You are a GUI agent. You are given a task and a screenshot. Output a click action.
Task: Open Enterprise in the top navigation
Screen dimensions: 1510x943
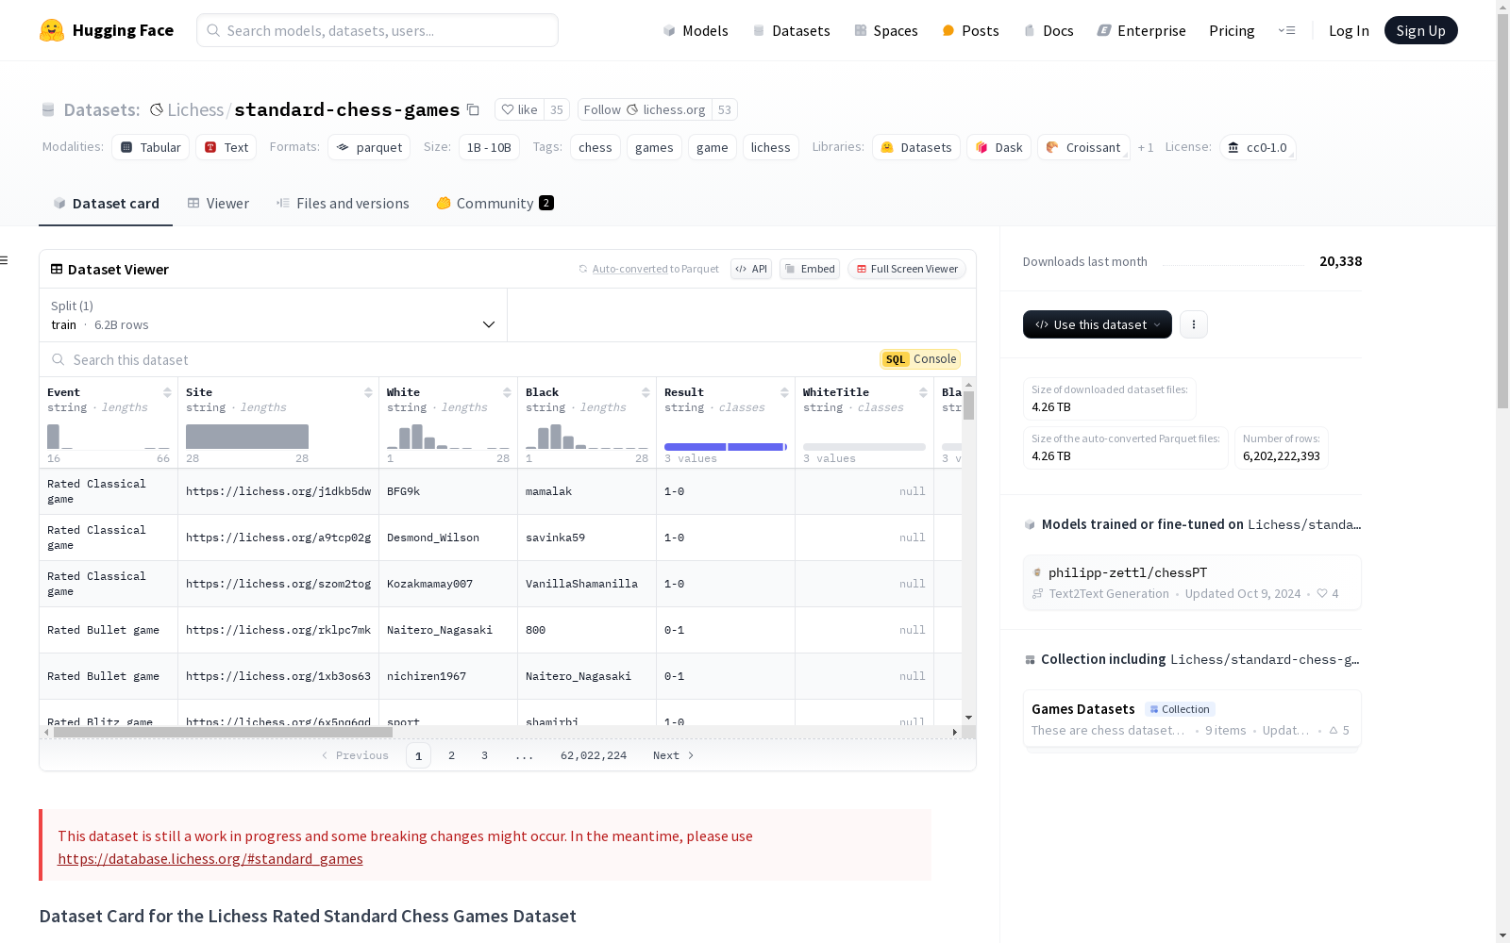pos(1141,30)
